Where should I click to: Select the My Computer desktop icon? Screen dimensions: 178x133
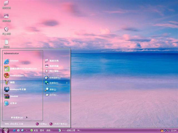click(6, 18)
